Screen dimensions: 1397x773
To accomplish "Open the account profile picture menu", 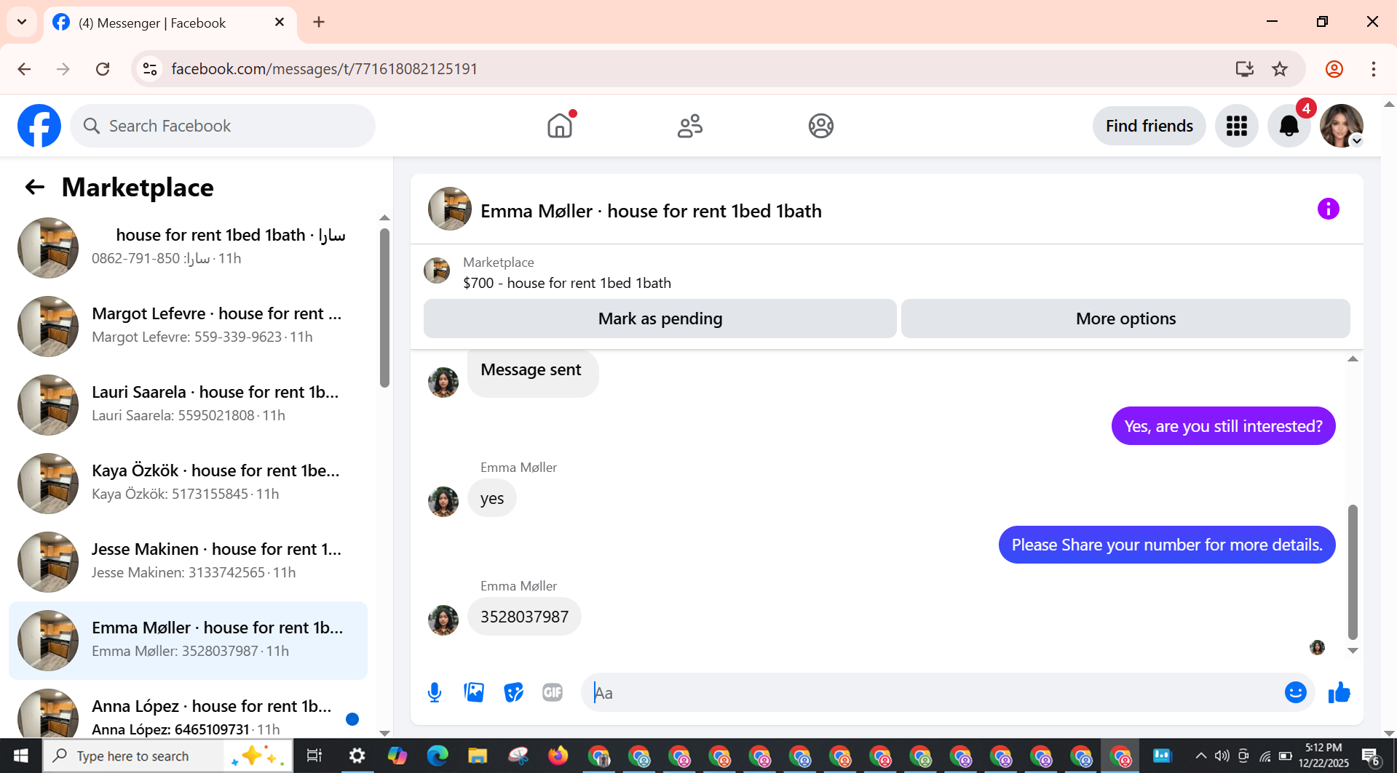I will pyautogui.click(x=1341, y=126).
